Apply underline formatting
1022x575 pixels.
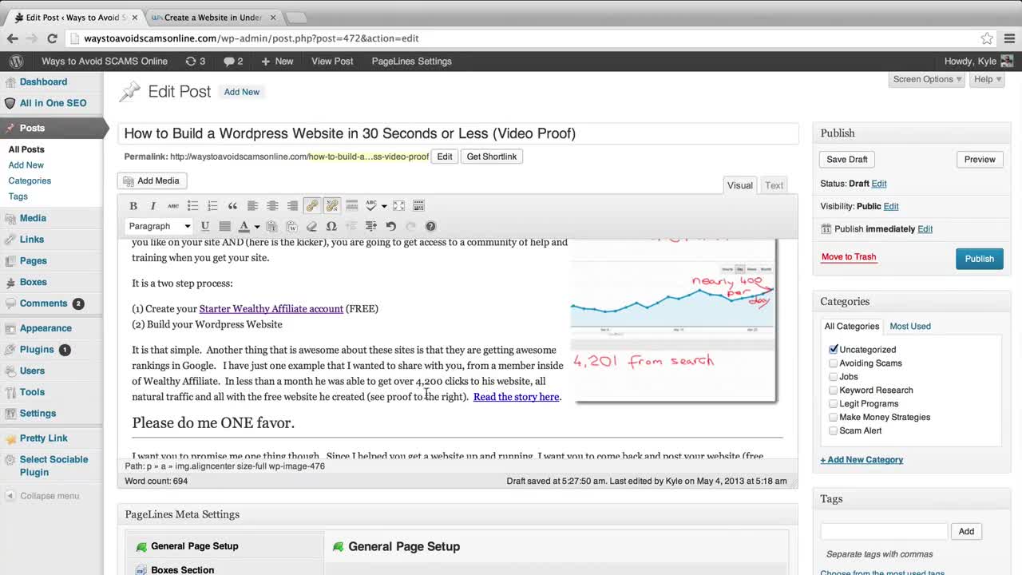(x=205, y=226)
